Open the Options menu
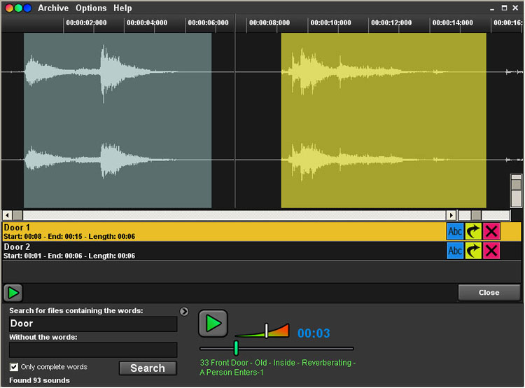The width and height of the screenshot is (525, 388). tap(91, 8)
